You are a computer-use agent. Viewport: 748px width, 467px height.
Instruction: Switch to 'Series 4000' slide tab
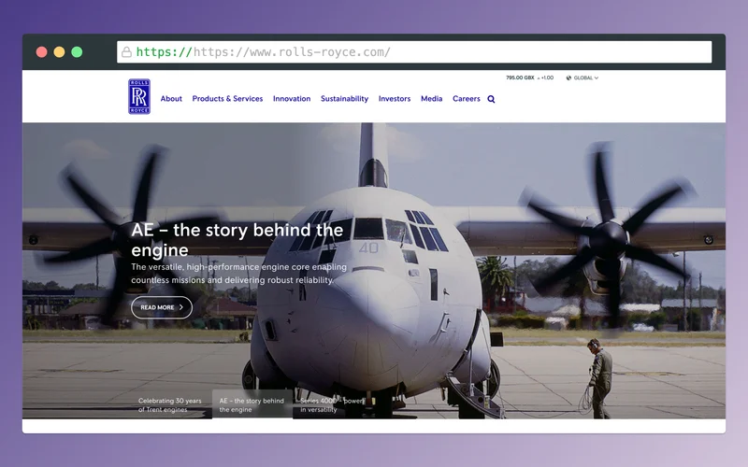332,404
